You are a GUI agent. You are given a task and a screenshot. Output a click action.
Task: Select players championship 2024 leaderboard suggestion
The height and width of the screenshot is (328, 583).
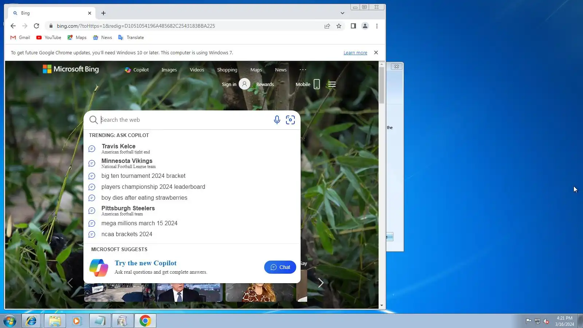pyautogui.click(x=192, y=187)
